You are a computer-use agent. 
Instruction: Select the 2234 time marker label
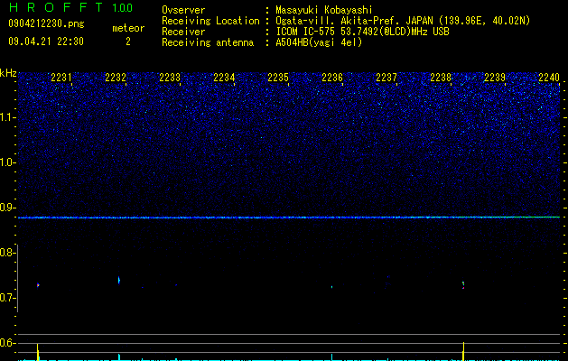(x=224, y=78)
